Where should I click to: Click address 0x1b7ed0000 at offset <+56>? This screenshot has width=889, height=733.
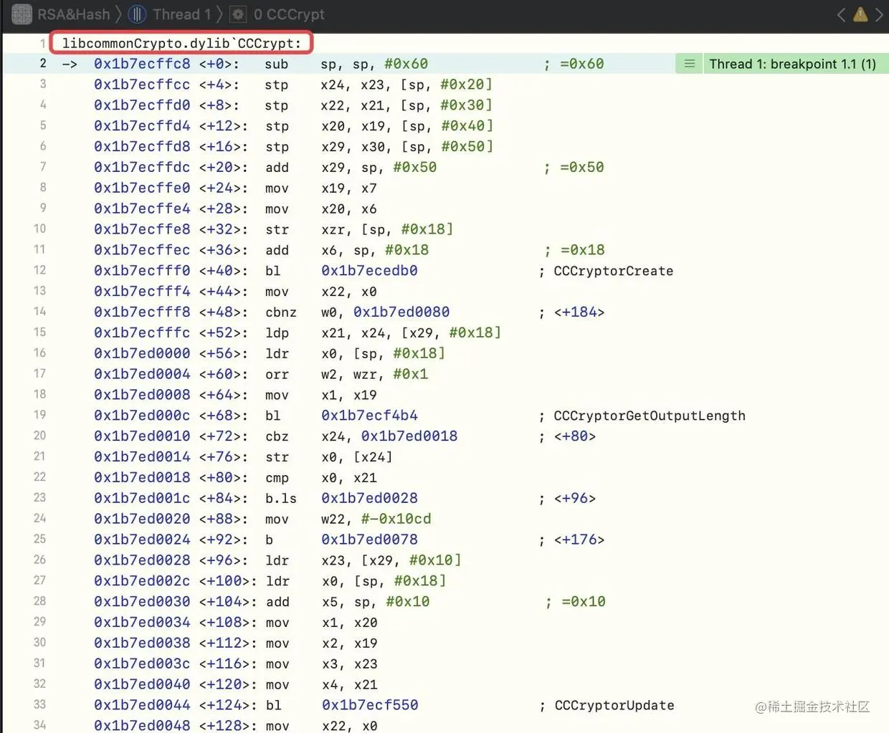tap(142, 353)
